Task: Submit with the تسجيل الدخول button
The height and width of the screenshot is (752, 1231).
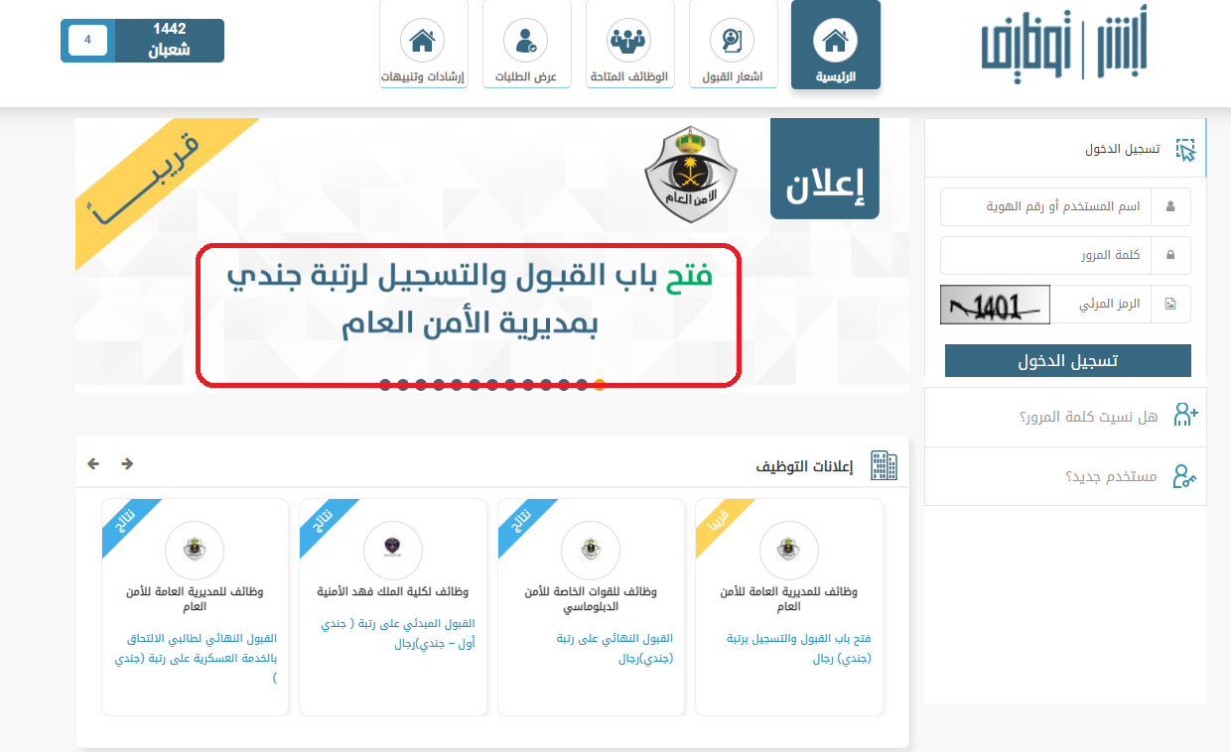Action: click(1067, 361)
